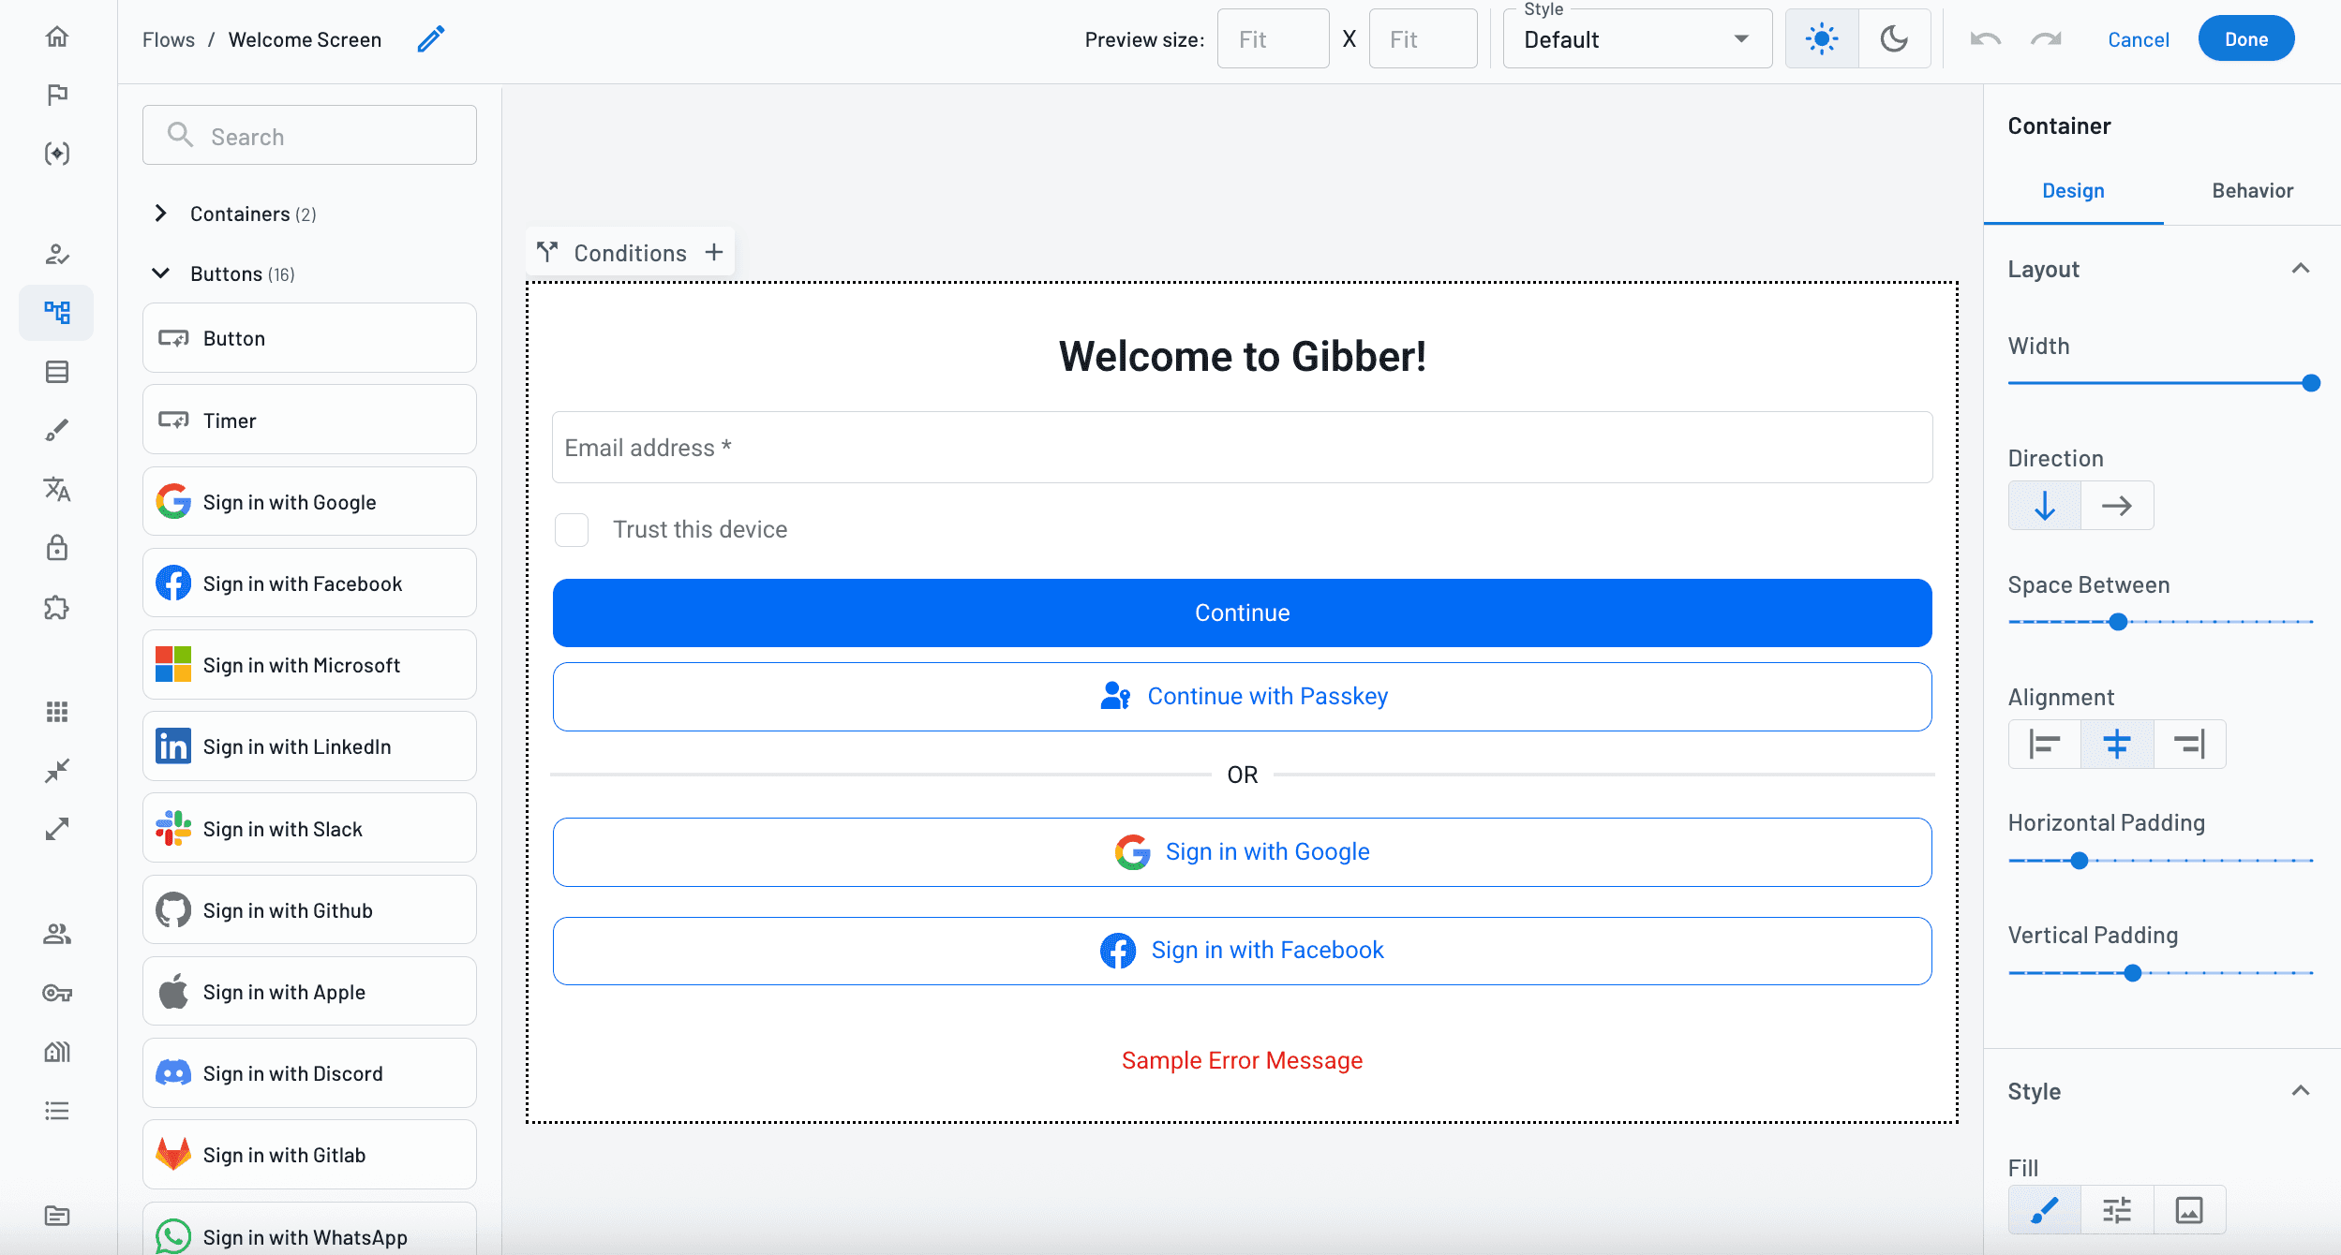This screenshot has width=2341, height=1255.
Task: Open the home icon in the sidebar
Action: [x=57, y=37]
